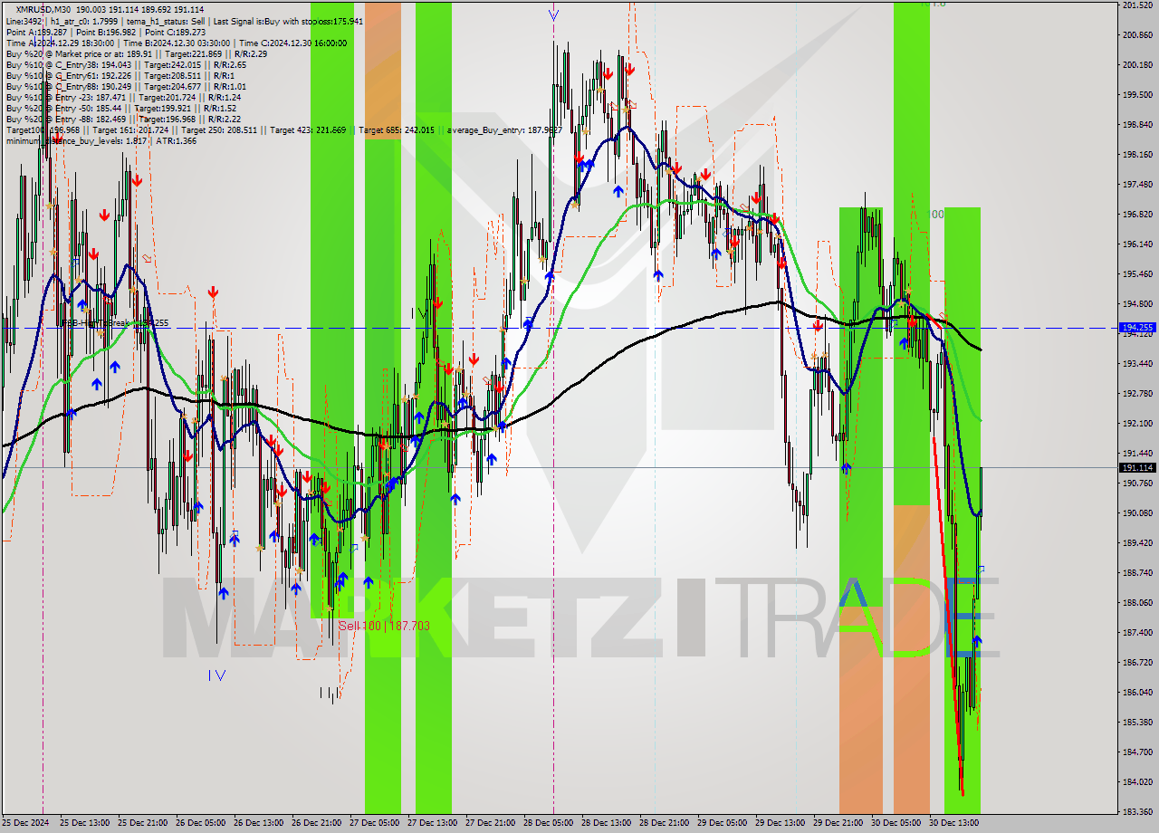1159x833 pixels.
Task: Click price axis label 185.380
Action: [x=1136, y=723]
